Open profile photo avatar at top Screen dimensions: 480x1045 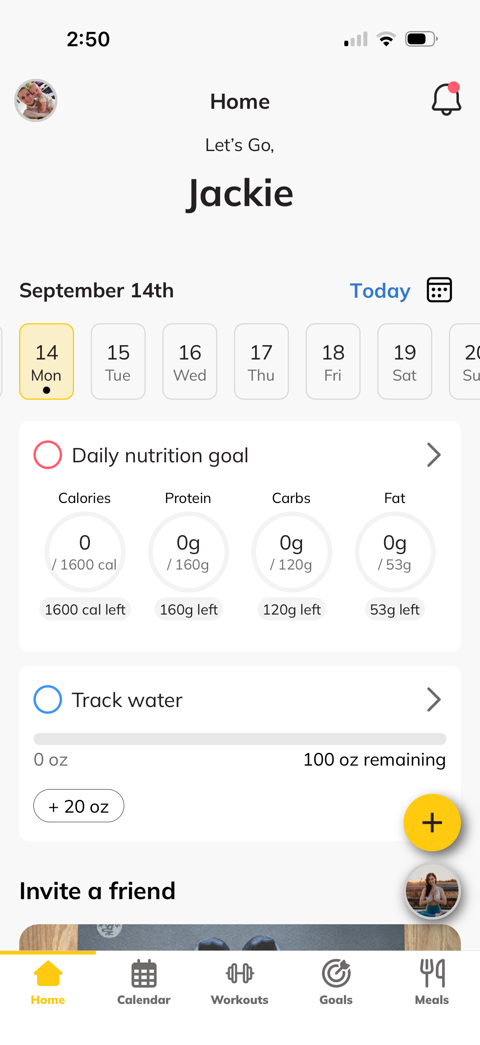36,100
